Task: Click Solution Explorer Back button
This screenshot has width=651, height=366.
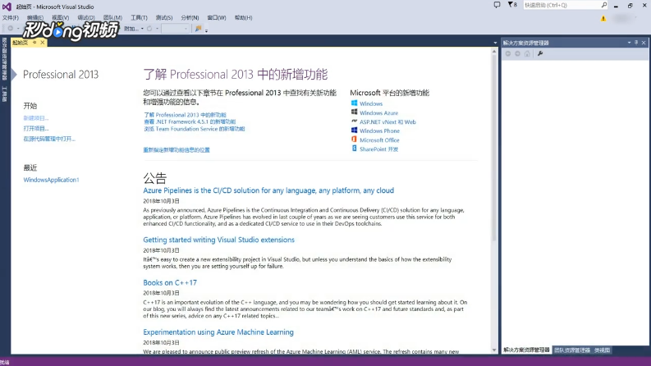Action: click(x=508, y=53)
